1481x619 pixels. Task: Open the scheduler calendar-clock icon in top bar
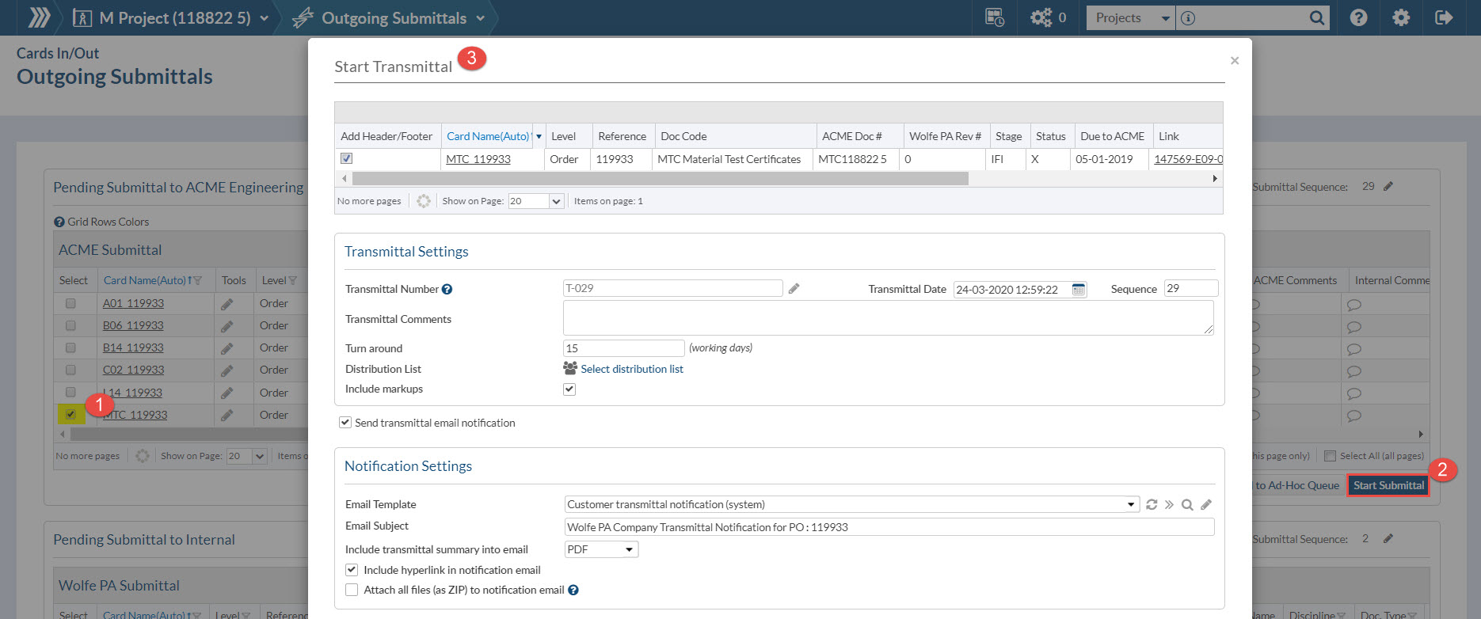(995, 17)
